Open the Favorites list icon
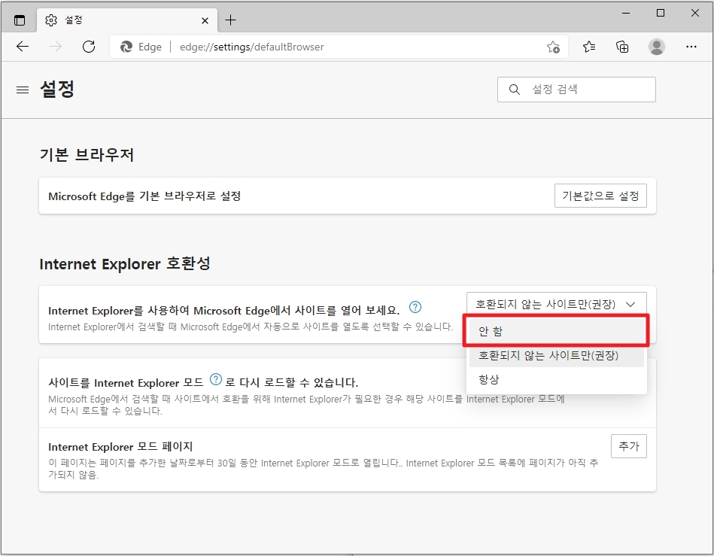Screen dimensions: 714x556 [589, 47]
